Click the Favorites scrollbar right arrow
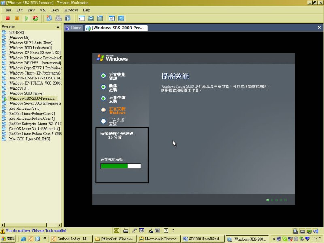 pyautogui.click(x=60, y=225)
